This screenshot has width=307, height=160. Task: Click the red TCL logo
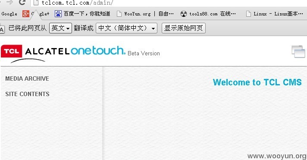click(12, 51)
